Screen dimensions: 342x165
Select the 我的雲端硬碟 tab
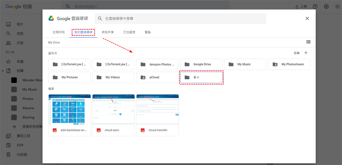tap(83, 32)
